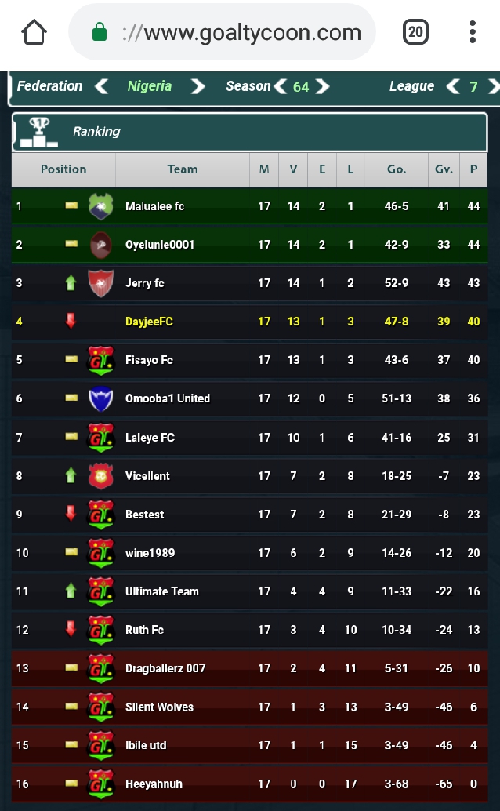Switch to the previous League before 7

click(453, 85)
